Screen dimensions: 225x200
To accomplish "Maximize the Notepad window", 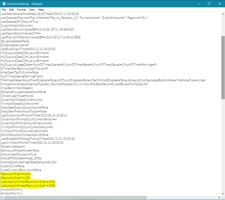I will tap(209, 4).
